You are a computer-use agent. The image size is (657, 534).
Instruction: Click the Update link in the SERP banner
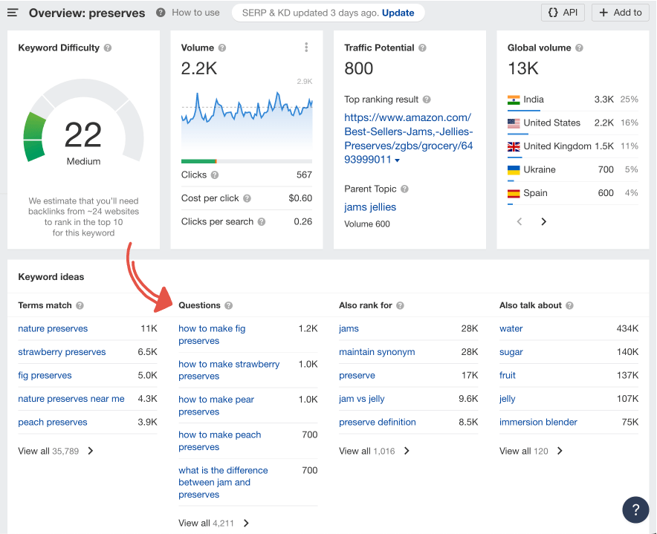coord(399,12)
